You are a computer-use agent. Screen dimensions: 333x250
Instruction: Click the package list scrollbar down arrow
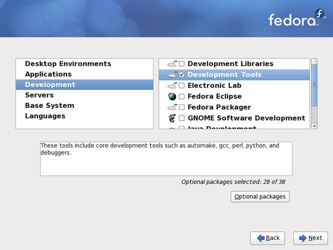click(x=314, y=126)
